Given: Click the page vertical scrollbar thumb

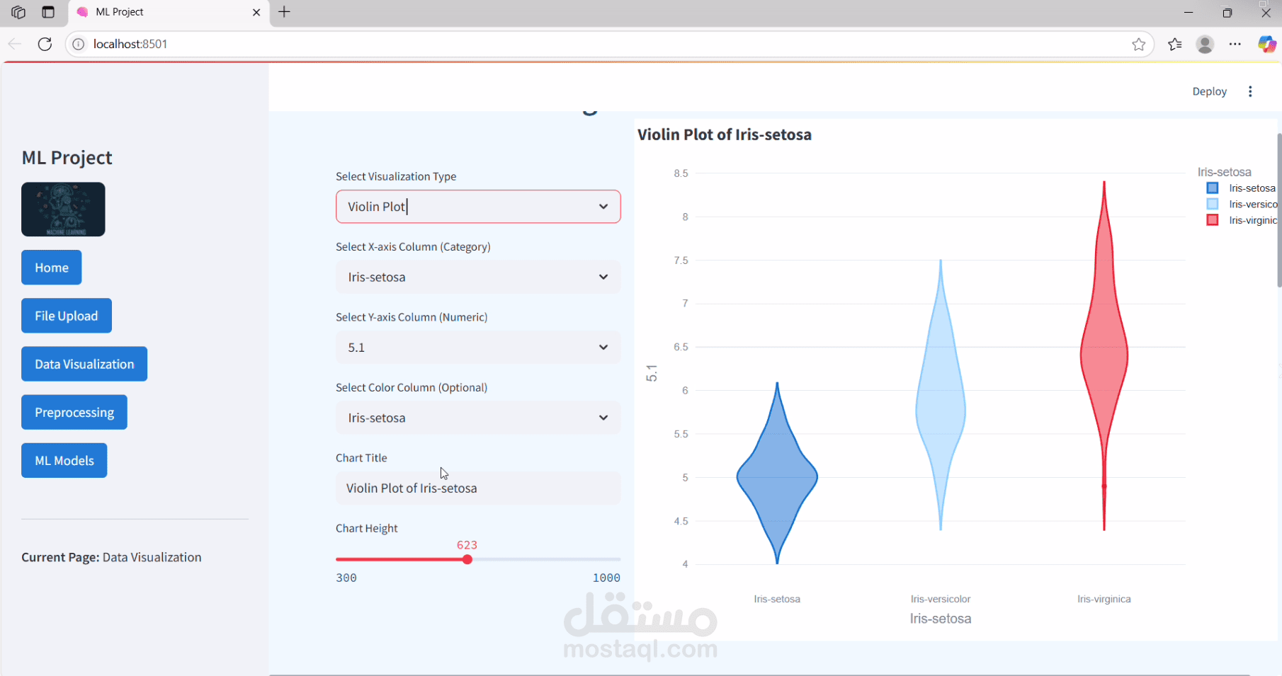Looking at the screenshot, I should pyautogui.click(x=1279, y=210).
